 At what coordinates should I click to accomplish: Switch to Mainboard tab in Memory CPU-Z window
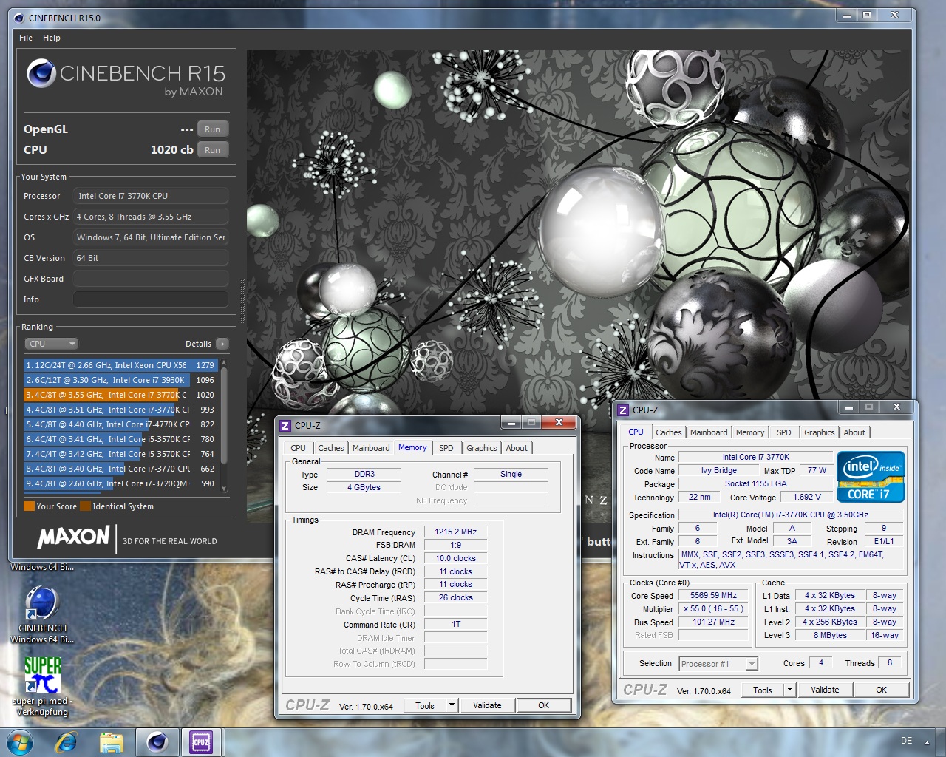pyautogui.click(x=371, y=448)
